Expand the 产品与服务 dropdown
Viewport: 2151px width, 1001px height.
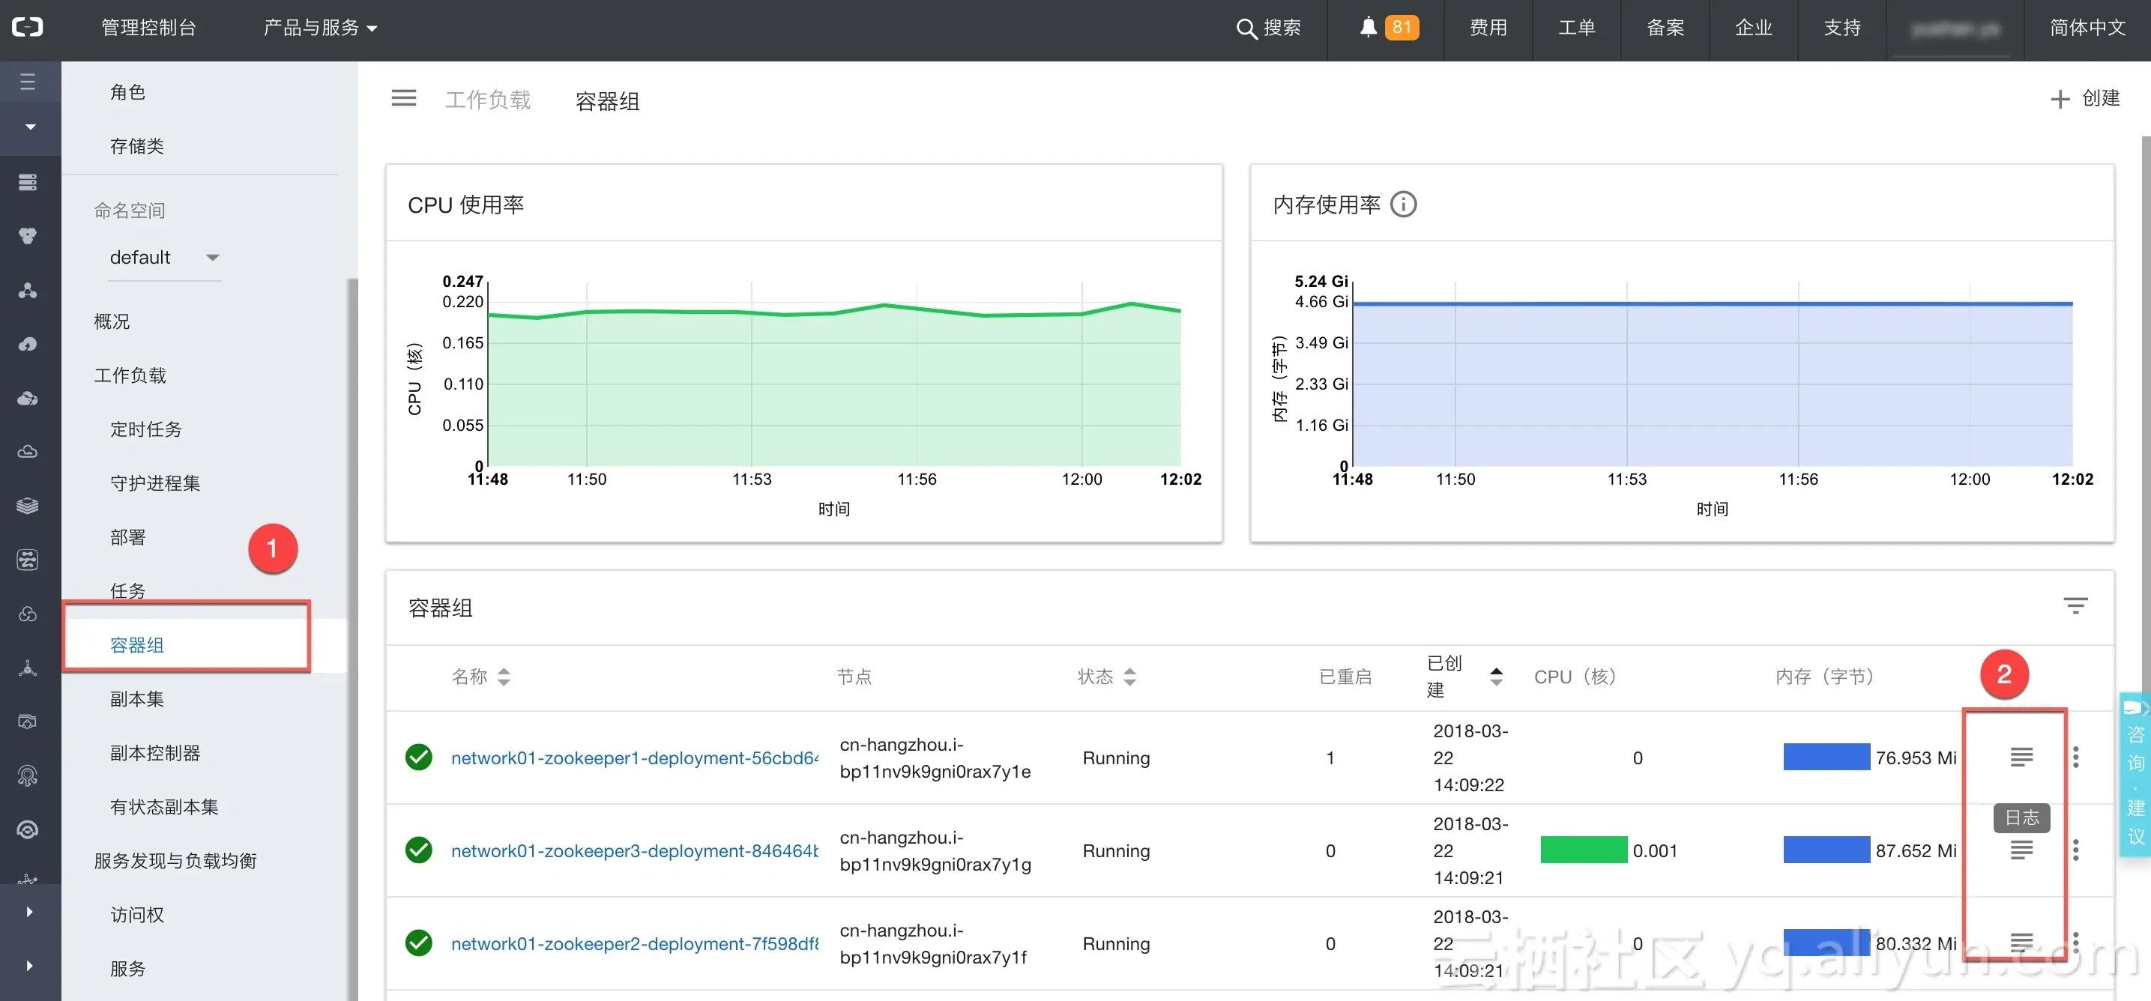tap(320, 28)
